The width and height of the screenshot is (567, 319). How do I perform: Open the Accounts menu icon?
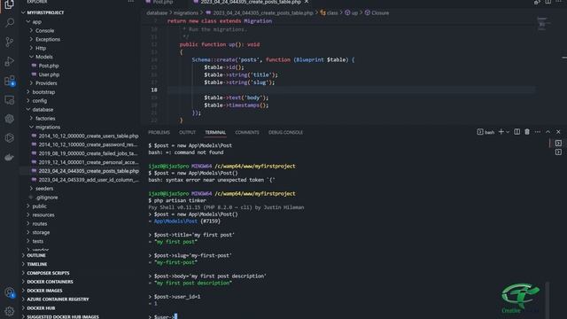click(x=10, y=292)
